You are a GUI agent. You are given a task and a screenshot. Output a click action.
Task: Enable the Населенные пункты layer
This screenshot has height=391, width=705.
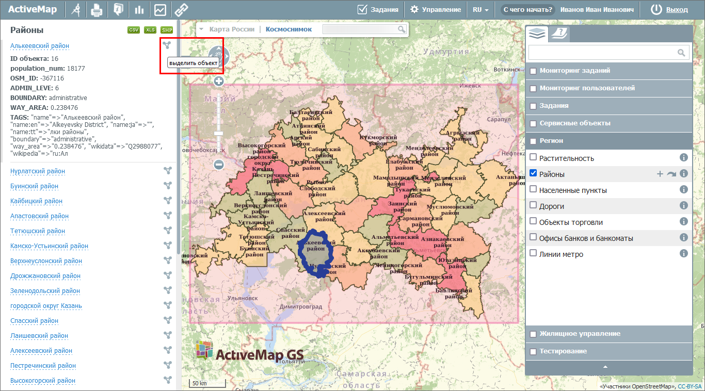(534, 189)
